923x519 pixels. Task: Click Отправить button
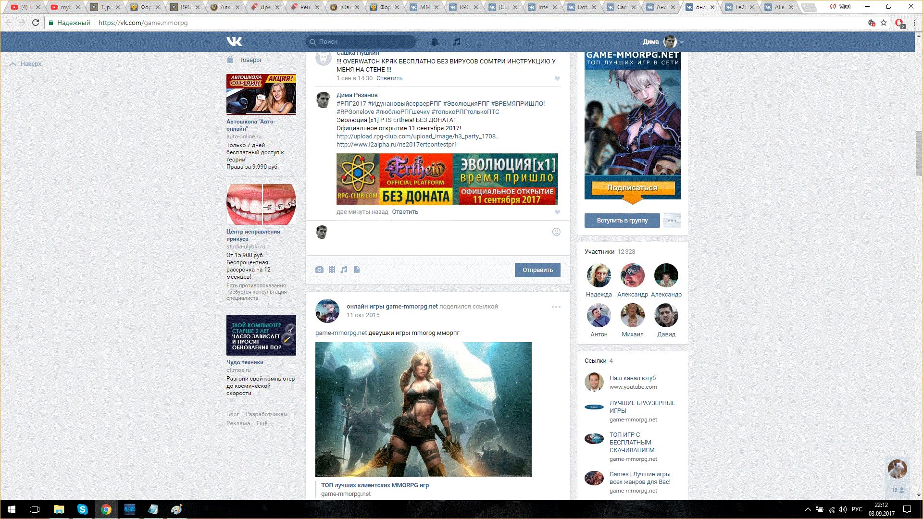pos(537,270)
